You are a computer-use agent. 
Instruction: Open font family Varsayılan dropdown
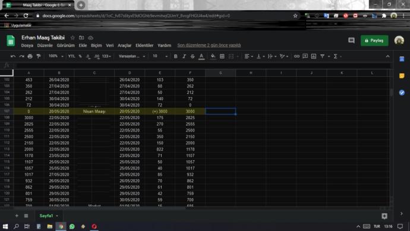132,57
